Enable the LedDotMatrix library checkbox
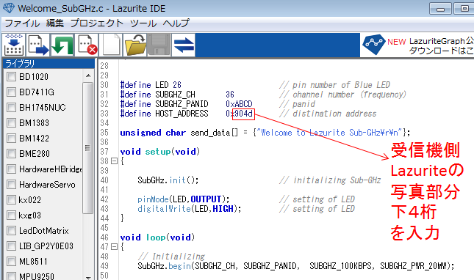The image size is (474, 280). click(11, 230)
